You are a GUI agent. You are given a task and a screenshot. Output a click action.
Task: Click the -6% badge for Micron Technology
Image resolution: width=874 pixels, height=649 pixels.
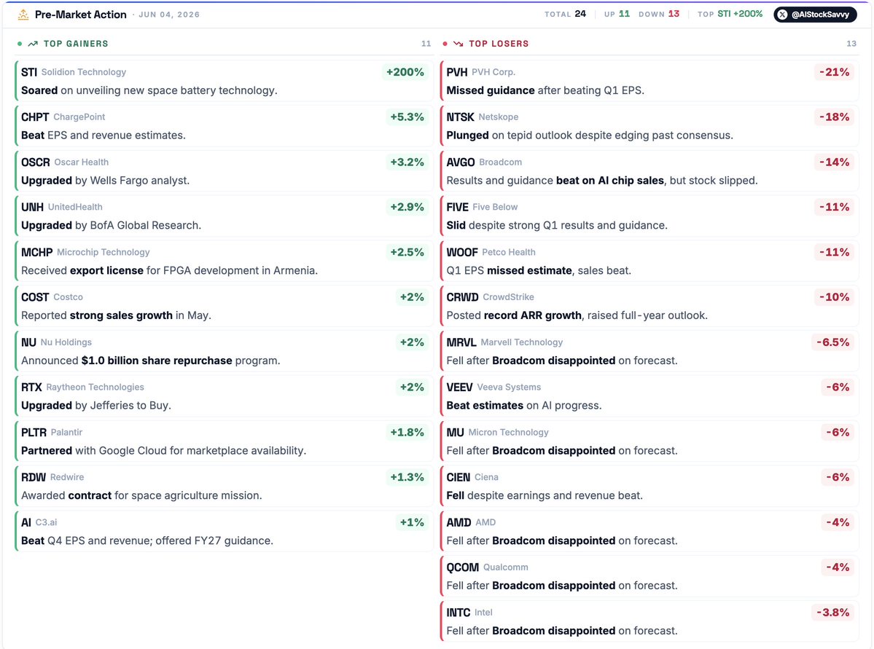pyautogui.click(x=838, y=432)
